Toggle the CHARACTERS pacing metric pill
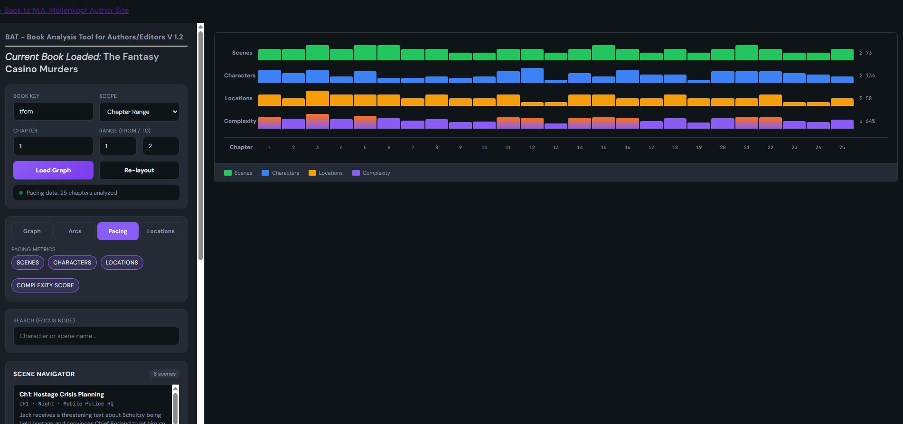 point(72,263)
